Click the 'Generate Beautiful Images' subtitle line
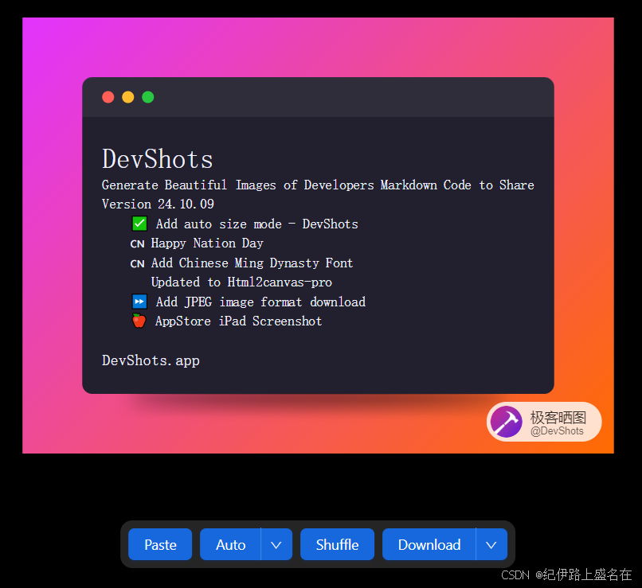The width and height of the screenshot is (642, 588). click(318, 185)
